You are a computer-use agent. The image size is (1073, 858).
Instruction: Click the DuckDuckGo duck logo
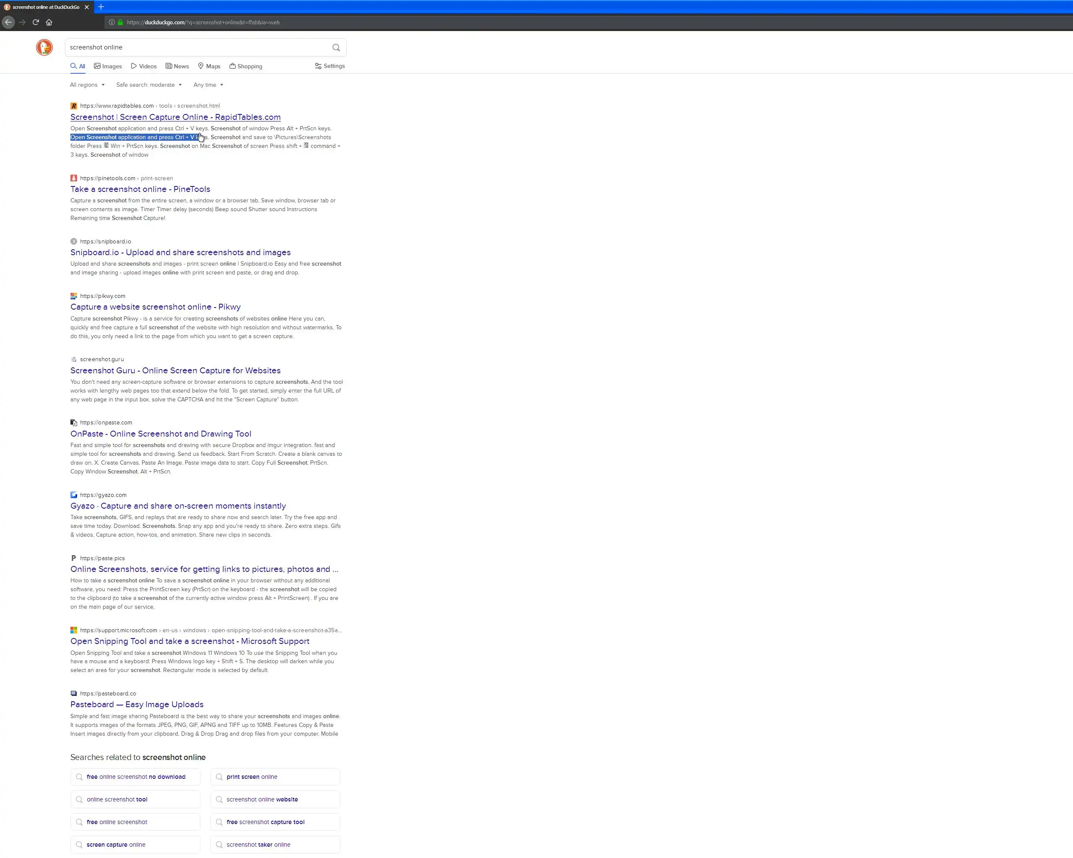point(44,47)
